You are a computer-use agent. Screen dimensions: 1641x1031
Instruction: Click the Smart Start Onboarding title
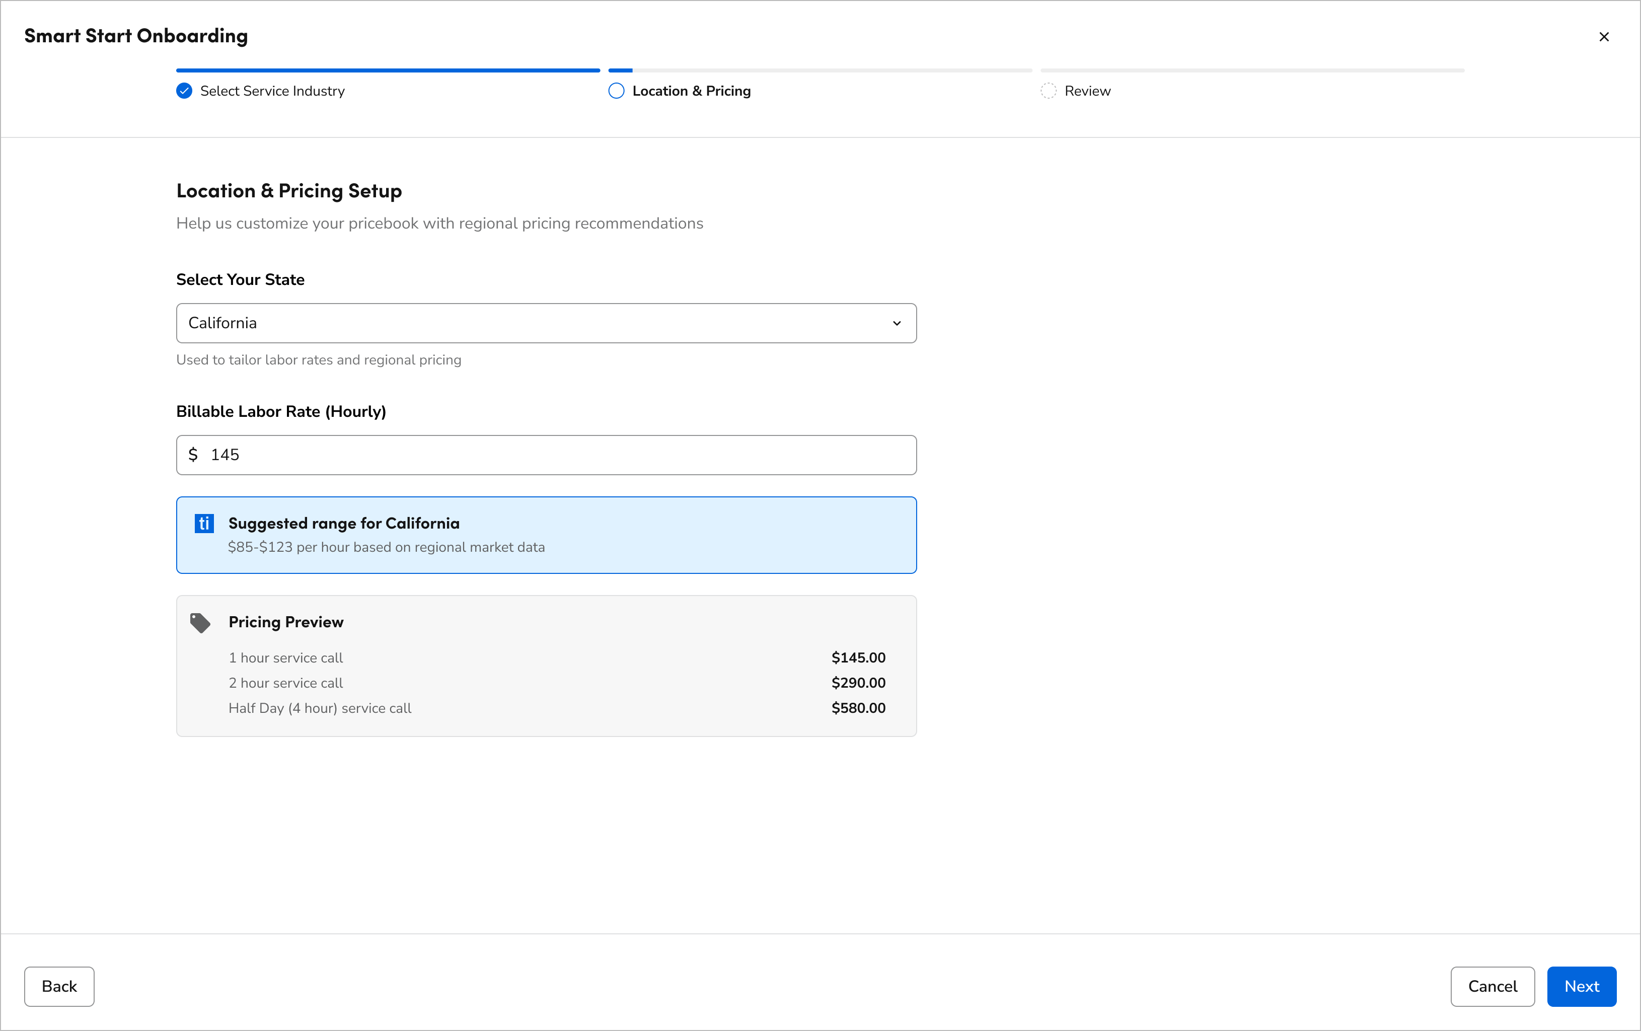click(x=136, y=35)
